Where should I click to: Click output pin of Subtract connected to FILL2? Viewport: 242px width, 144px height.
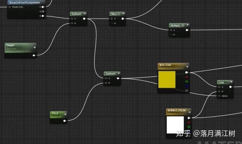[x=118, y=78]
